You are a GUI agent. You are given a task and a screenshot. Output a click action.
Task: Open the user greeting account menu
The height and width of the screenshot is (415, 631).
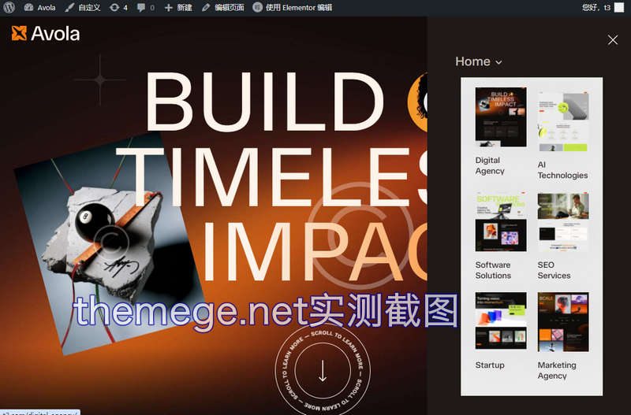[x=603, y=7]
